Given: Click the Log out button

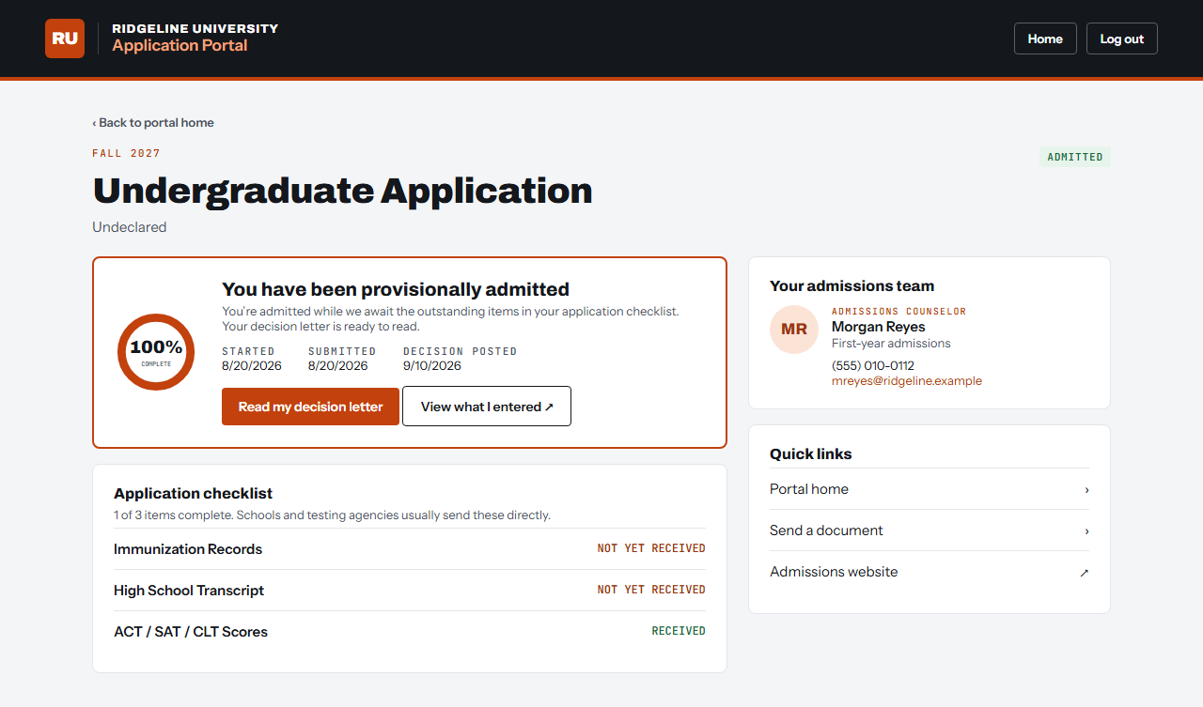Looking at the screenshot, I should coord(1122,38).
